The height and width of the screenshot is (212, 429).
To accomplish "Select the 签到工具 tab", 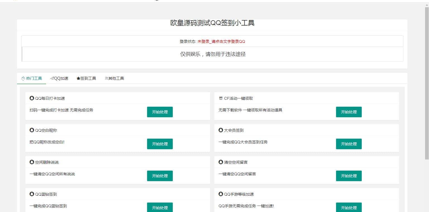I will (86, 78).
